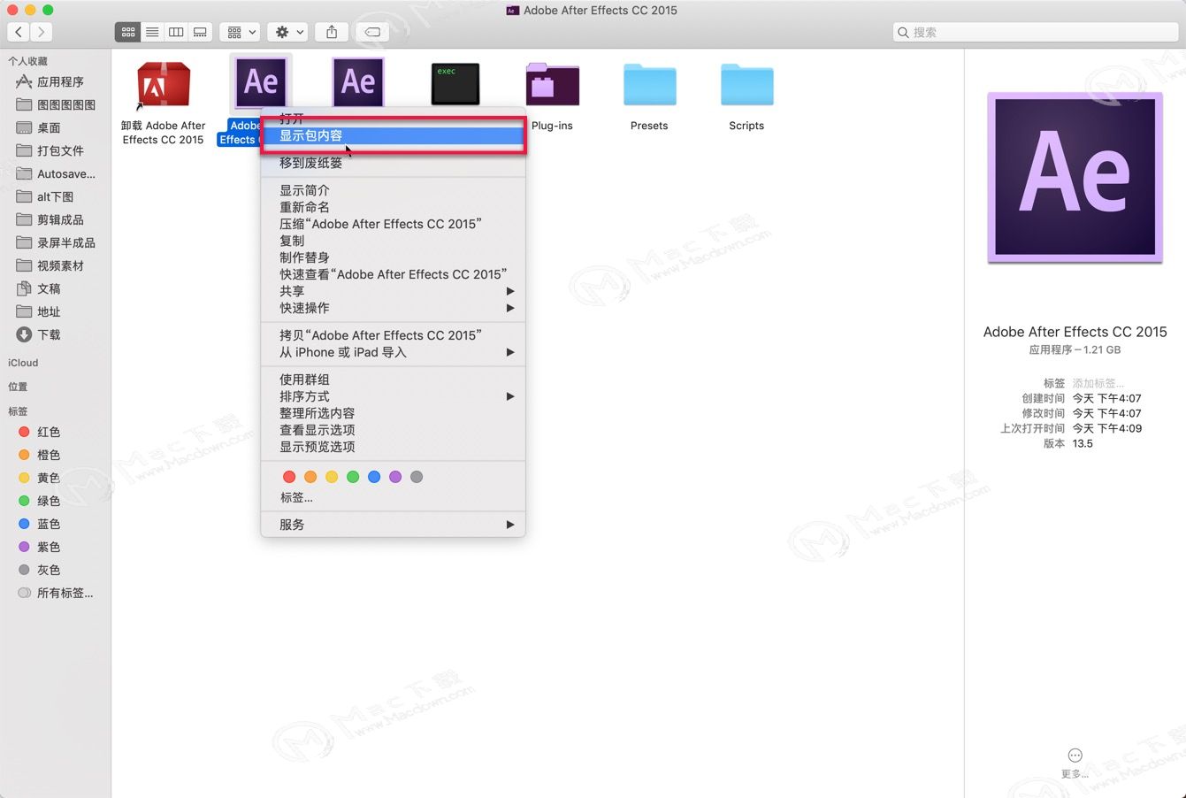Image resolution: width=1186 pixels, height=798 pixels.
Task: Choose 使用群组 in context menu
Action: (393, 380)
